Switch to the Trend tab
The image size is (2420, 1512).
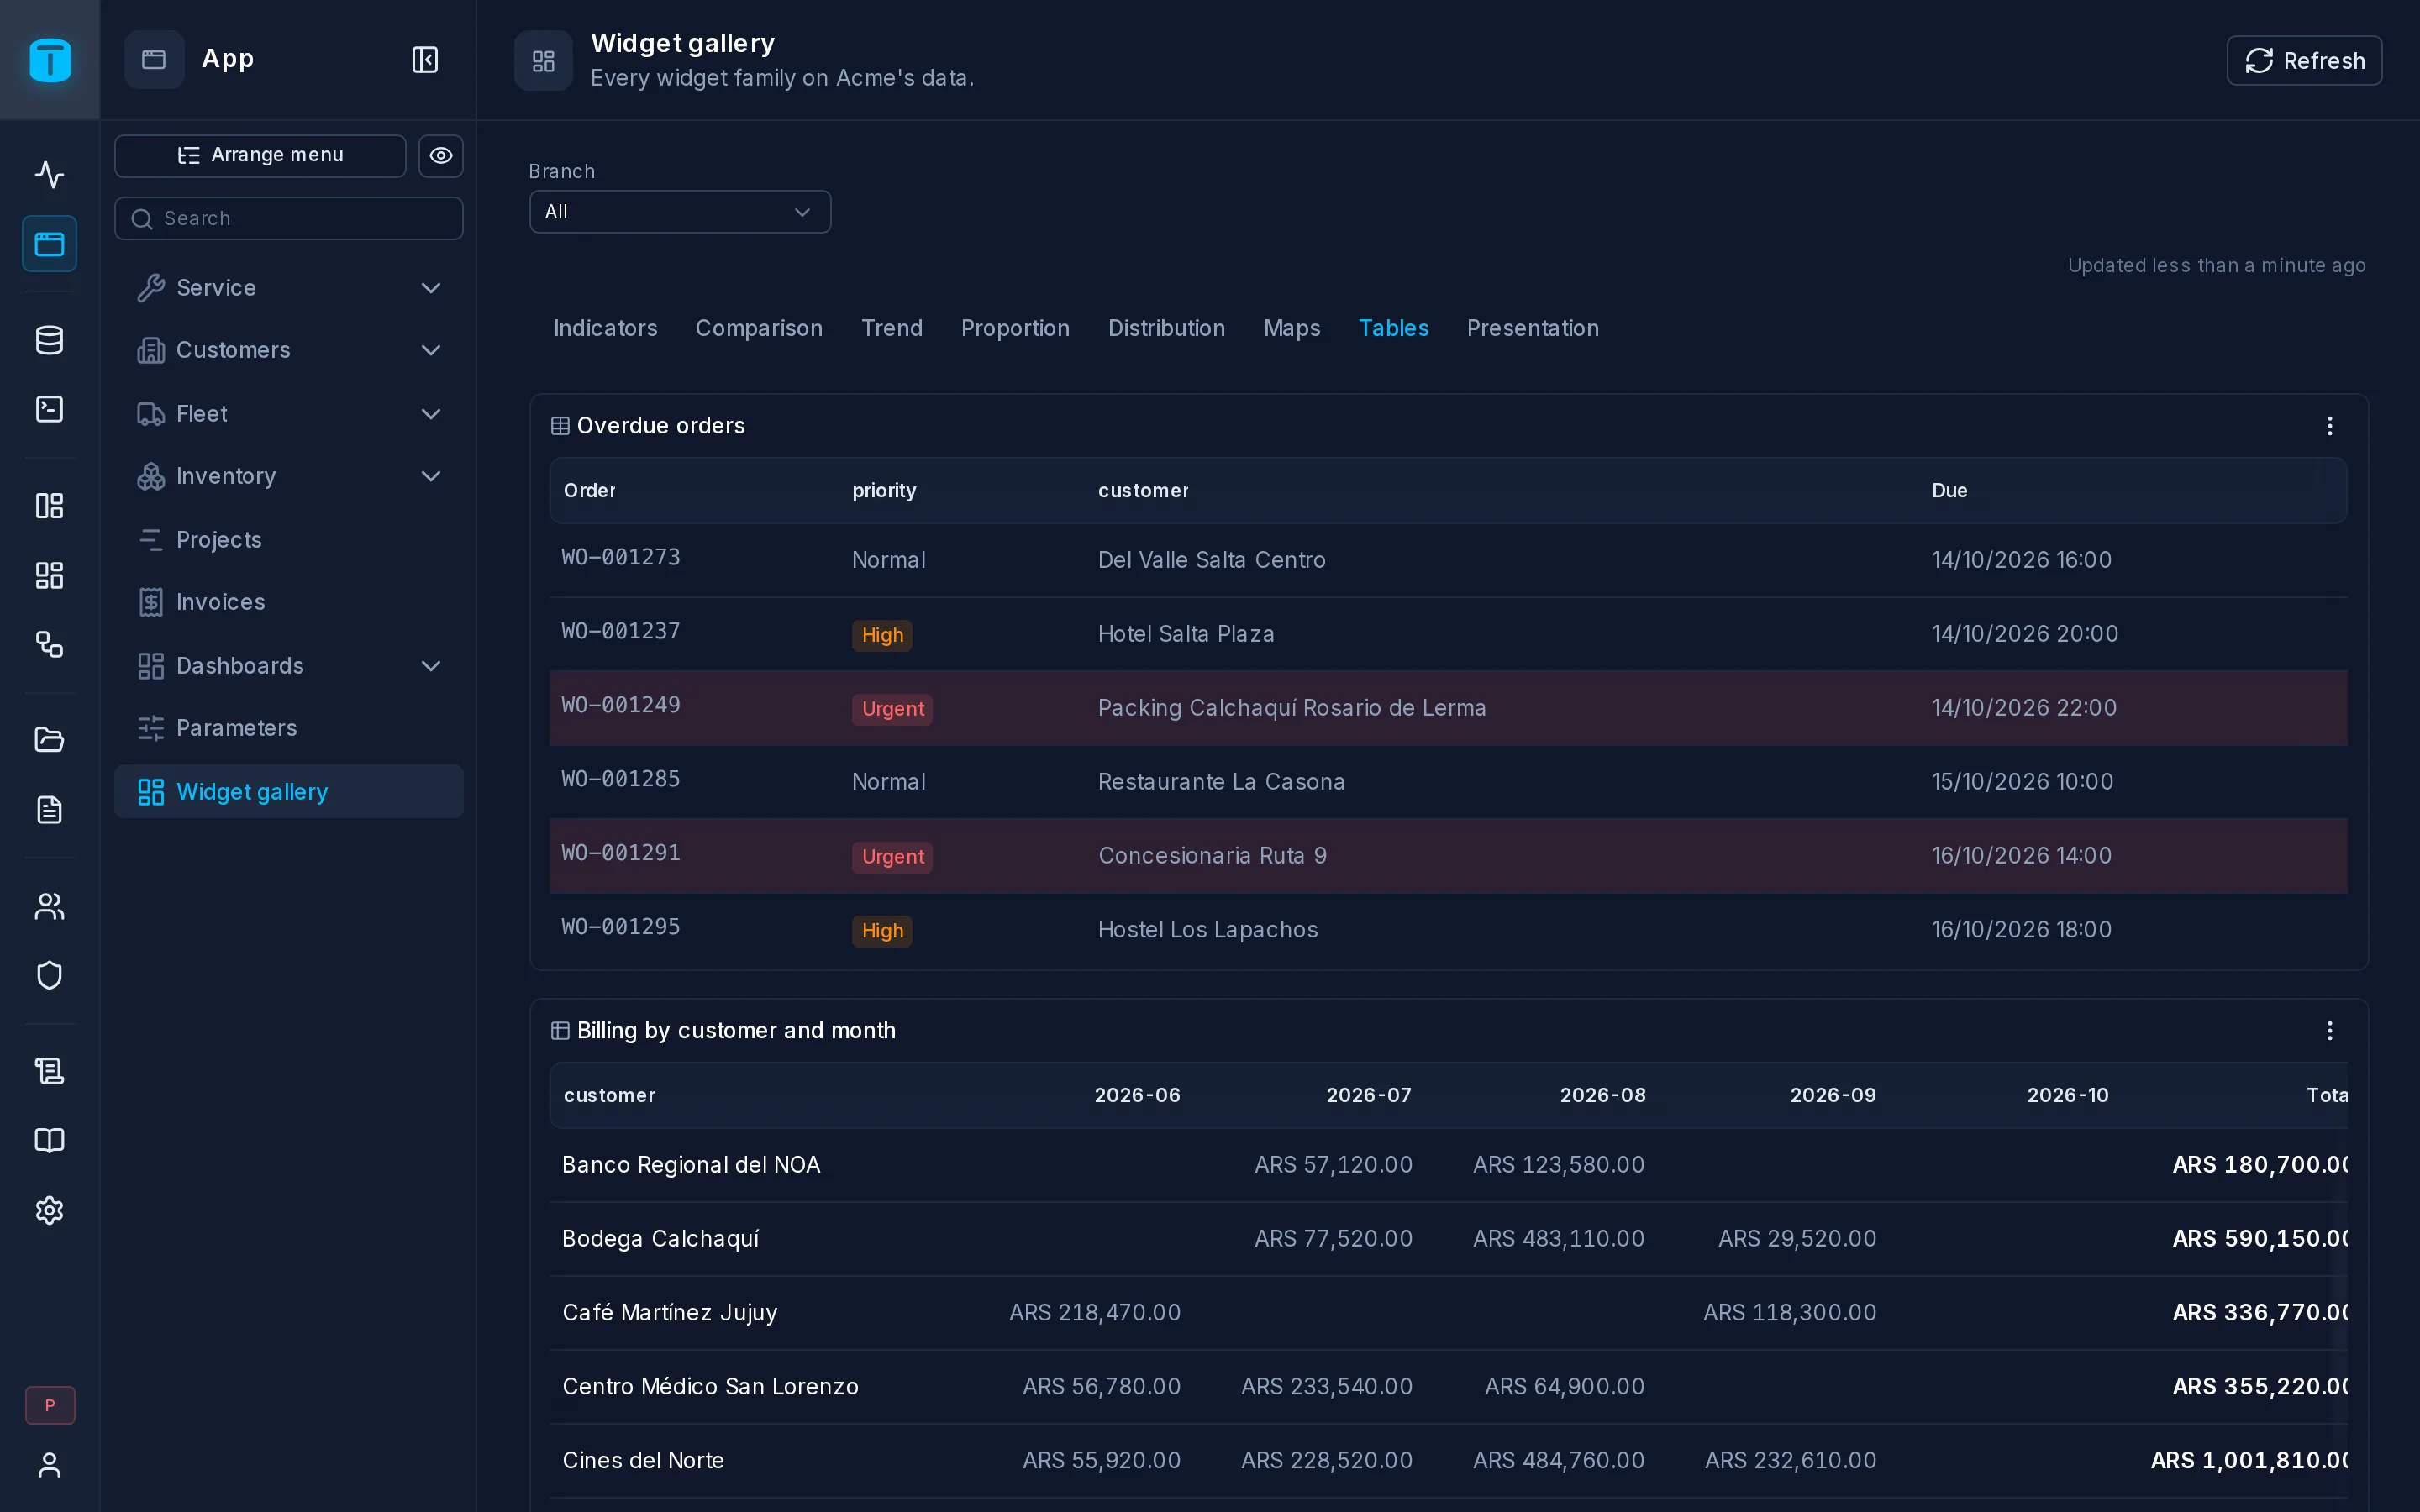tap(891, 328)
